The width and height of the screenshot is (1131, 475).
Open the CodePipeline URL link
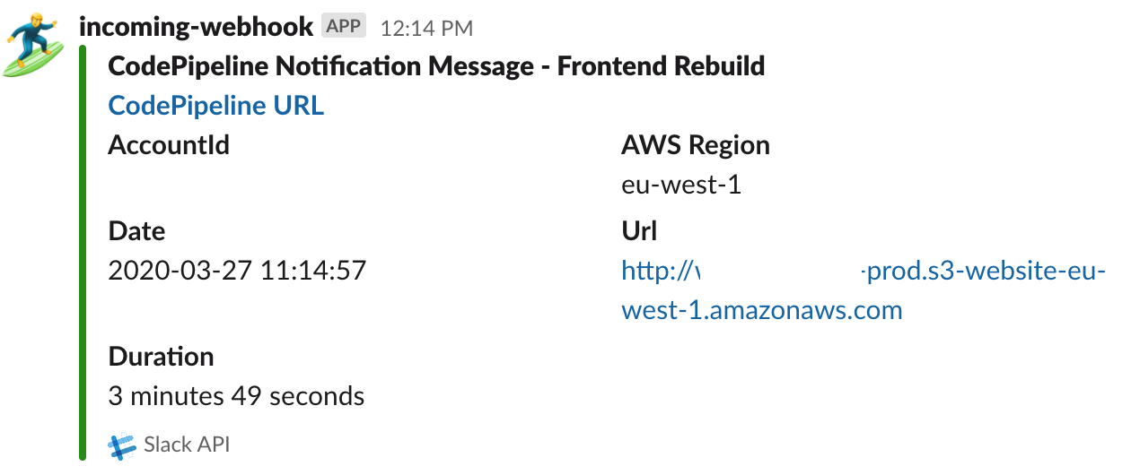(215, 106)
